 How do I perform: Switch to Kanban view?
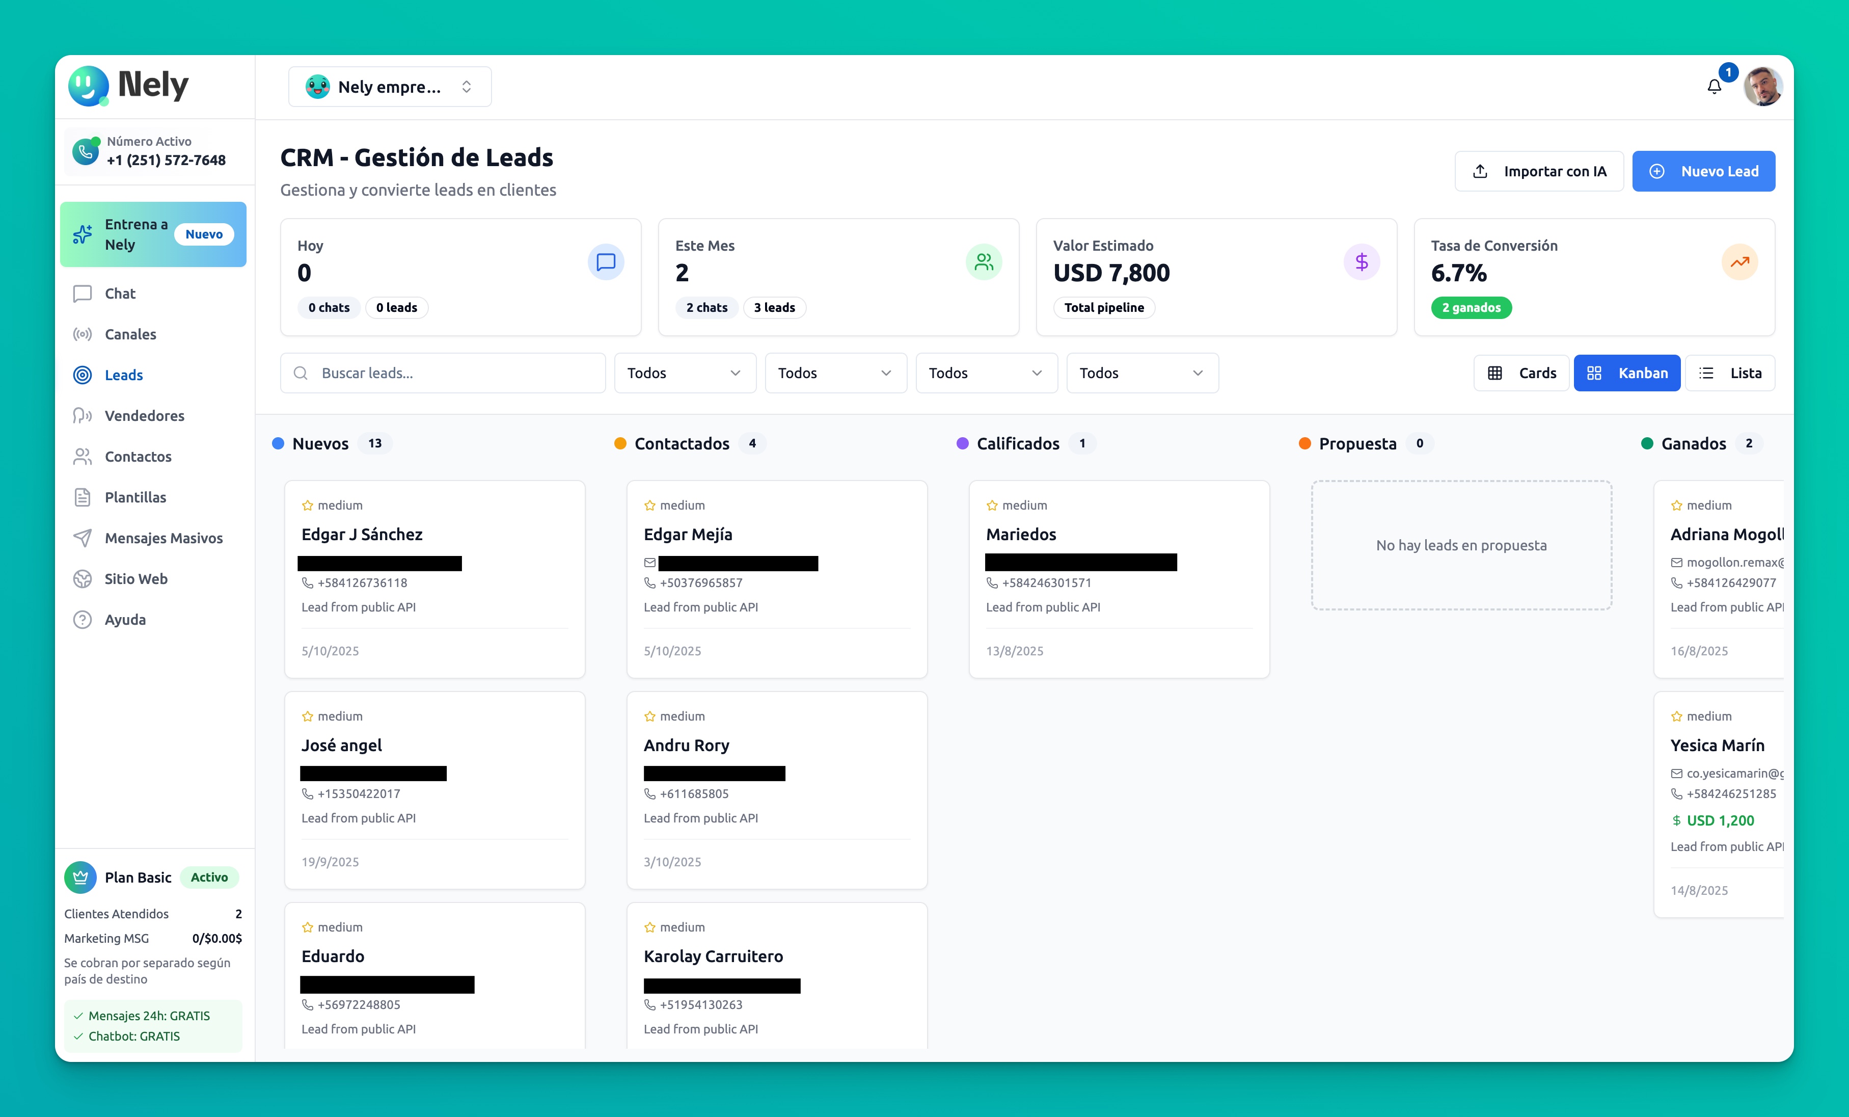(x=1627, y=373)
